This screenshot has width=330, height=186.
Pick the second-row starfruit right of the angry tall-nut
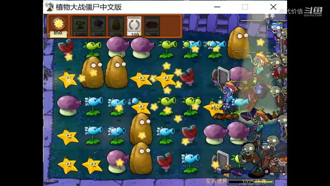point(141,79)
